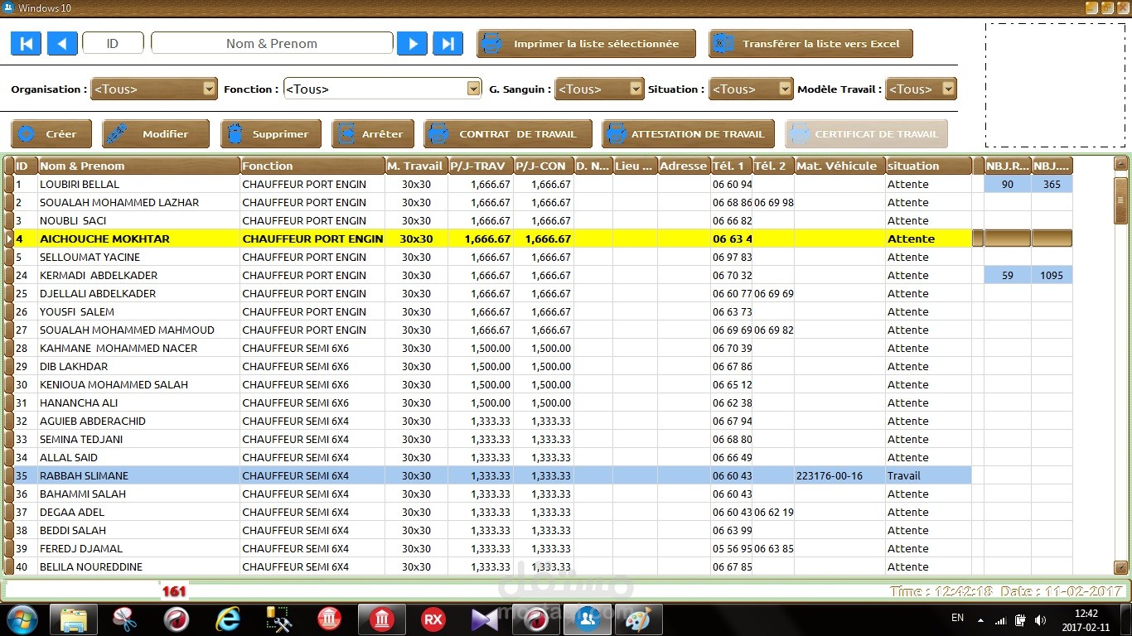Click the volume speaker tray icon
The height and width of the screenshot is (636, 1132).
point(1040,619)
